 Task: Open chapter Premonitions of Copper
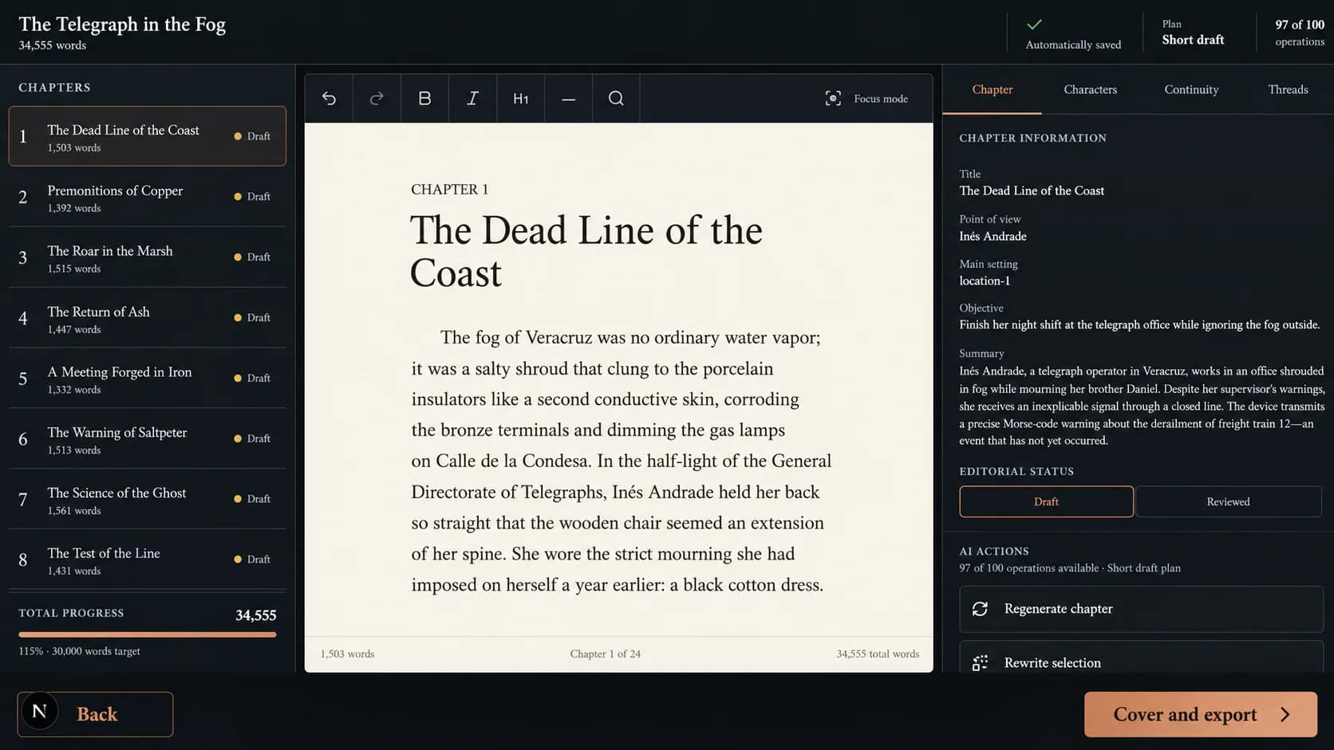(148, 197)
